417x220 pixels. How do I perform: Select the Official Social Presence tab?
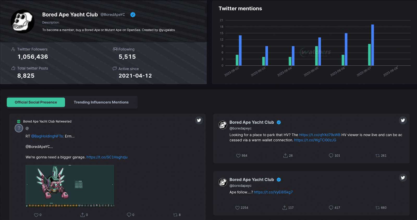click(x=36, y=102)
